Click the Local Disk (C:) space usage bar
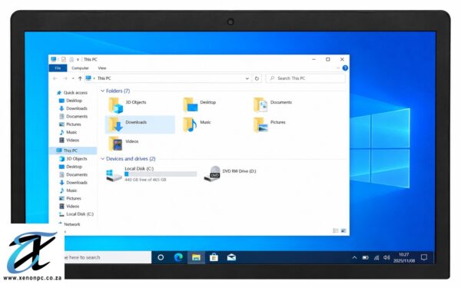This screenshot has height=288, width=461. [161, 174]
